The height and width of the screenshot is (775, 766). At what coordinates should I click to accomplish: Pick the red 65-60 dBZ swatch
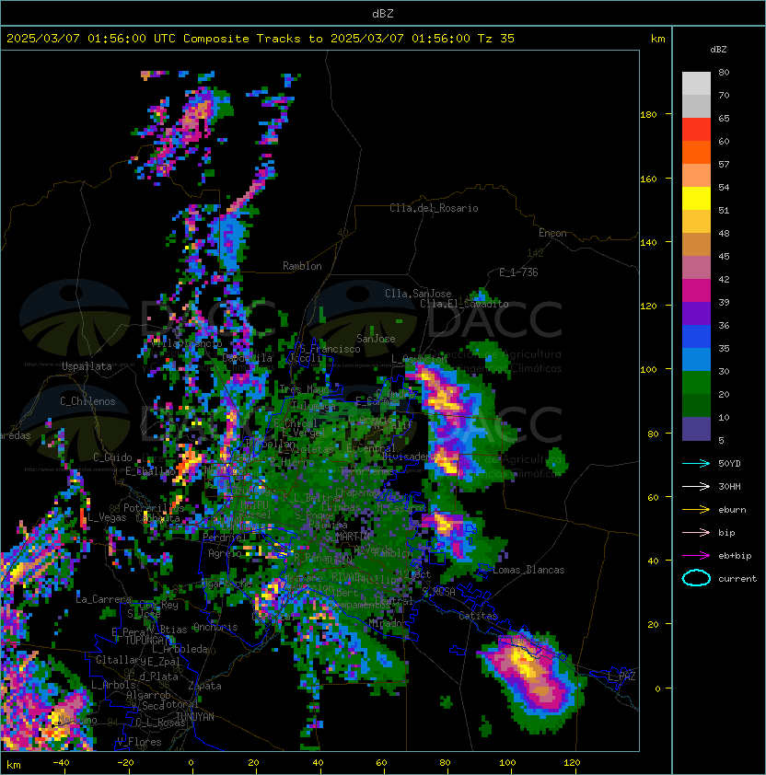pos(696,130)
